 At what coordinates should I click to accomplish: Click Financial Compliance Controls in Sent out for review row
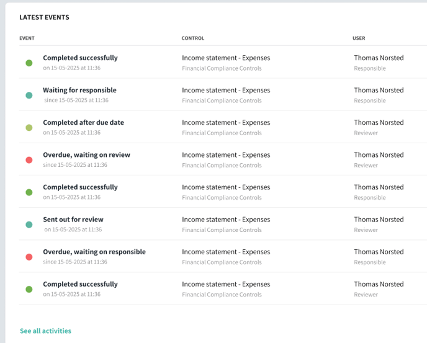(222, 230)
